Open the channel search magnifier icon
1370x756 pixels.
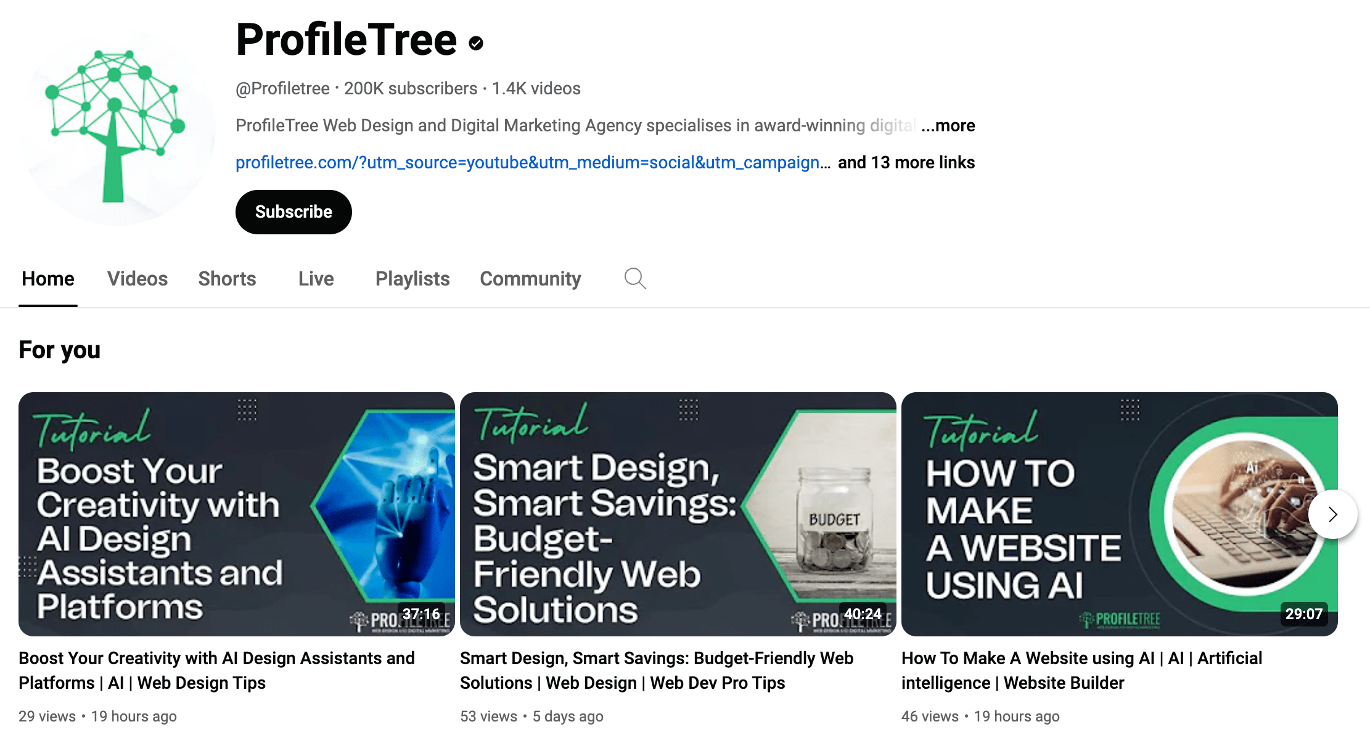coord(635,279)
